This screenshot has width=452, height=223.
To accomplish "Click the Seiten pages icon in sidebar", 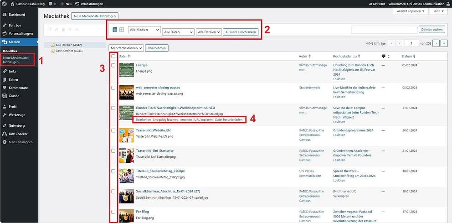I will (4, 80).
